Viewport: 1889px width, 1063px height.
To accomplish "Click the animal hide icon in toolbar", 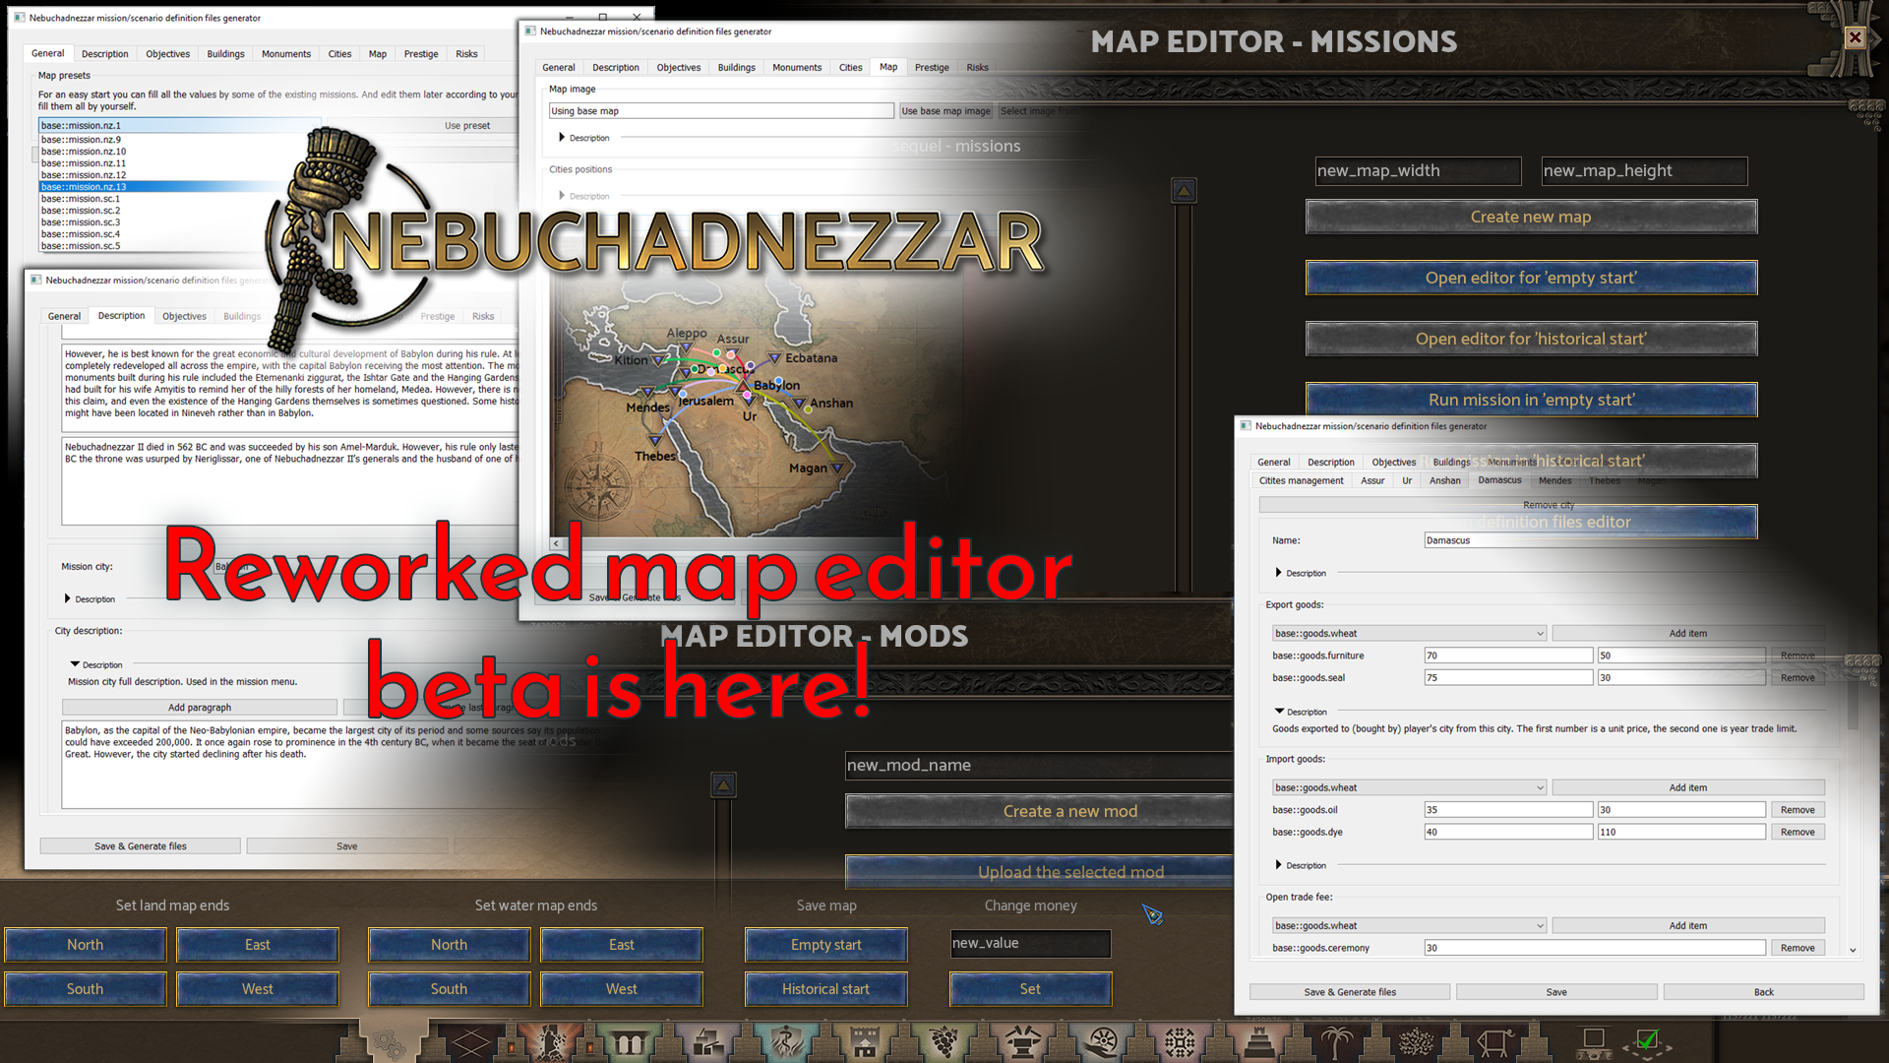I will click(x=1494, y=1041).
